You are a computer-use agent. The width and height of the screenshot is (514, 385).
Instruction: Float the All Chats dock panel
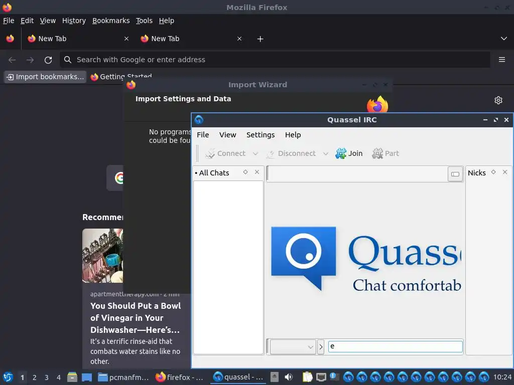point(245,172)
